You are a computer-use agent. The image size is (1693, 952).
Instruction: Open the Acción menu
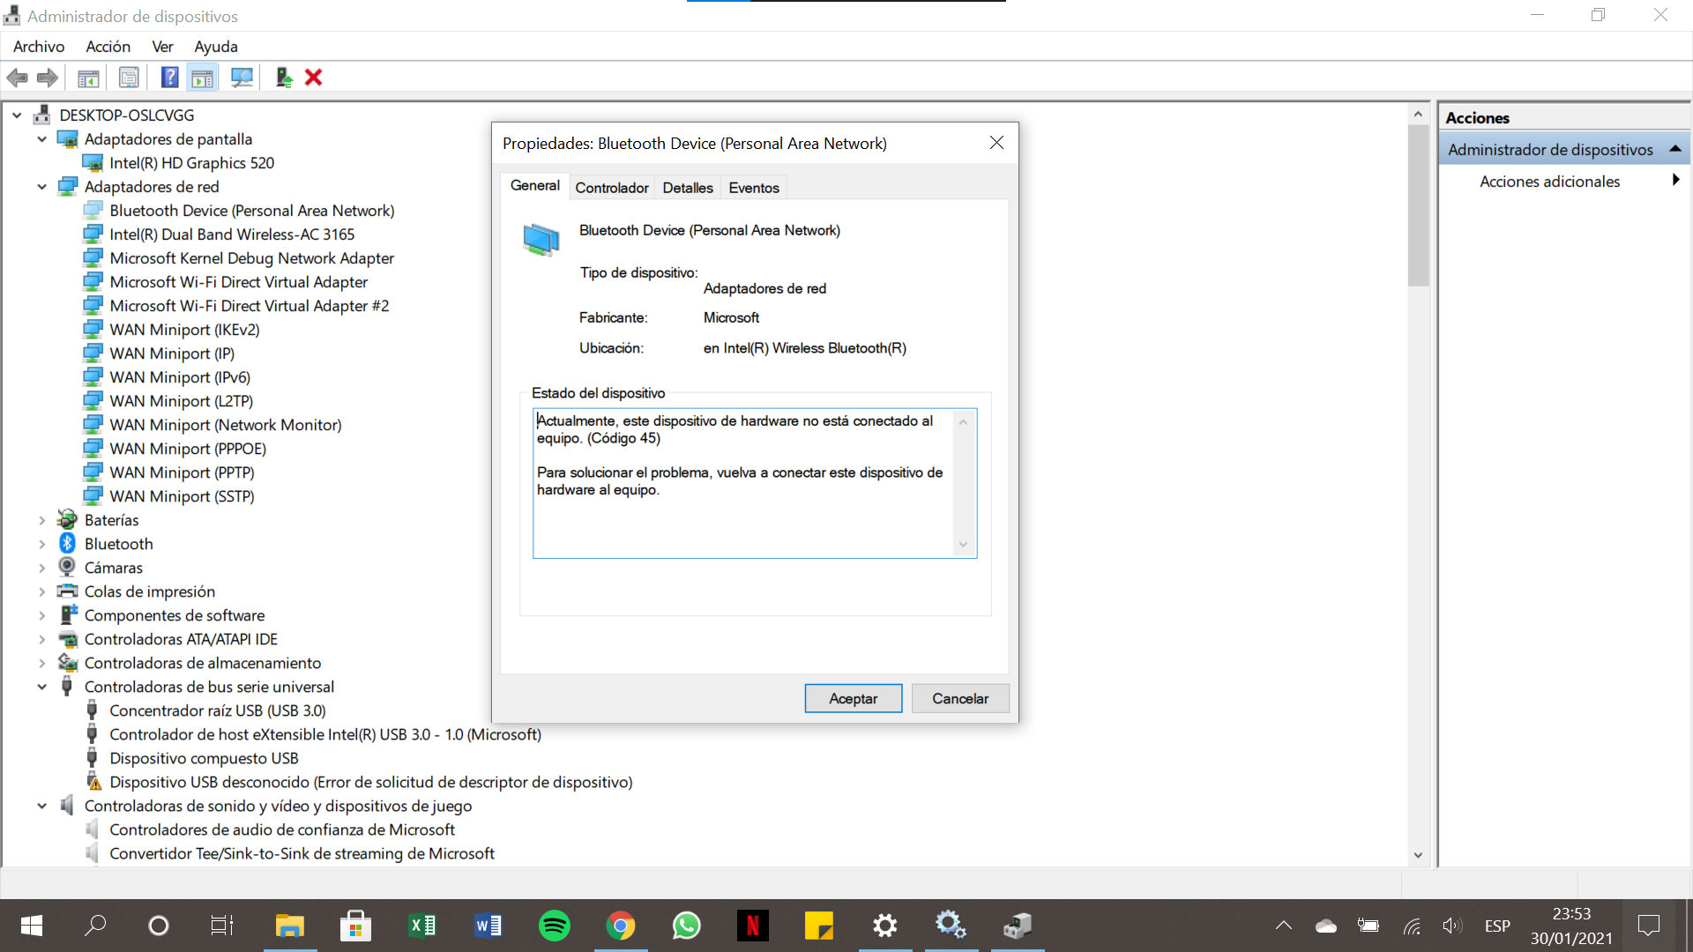[x=108, y=47]
